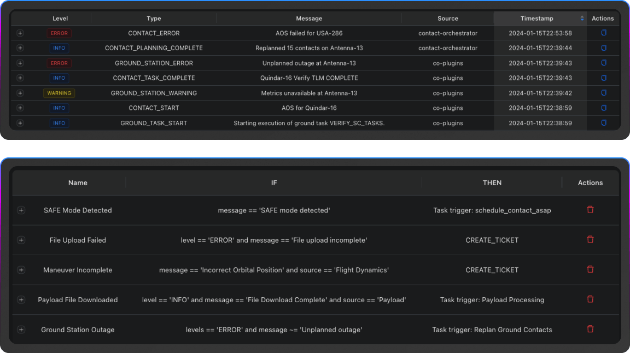Expand the CONTACT_TASK_COMPLETE event row
The height and width of the screenshot is (353, 630).
[20, 78]
